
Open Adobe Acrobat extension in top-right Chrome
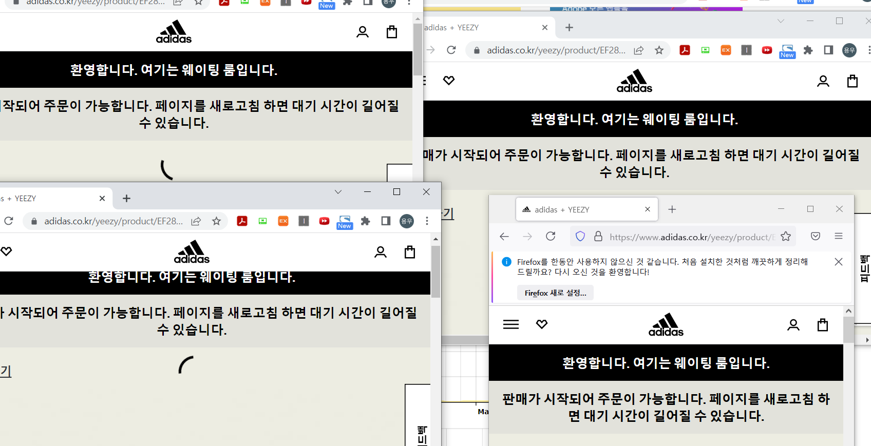[x=685, y=50]
